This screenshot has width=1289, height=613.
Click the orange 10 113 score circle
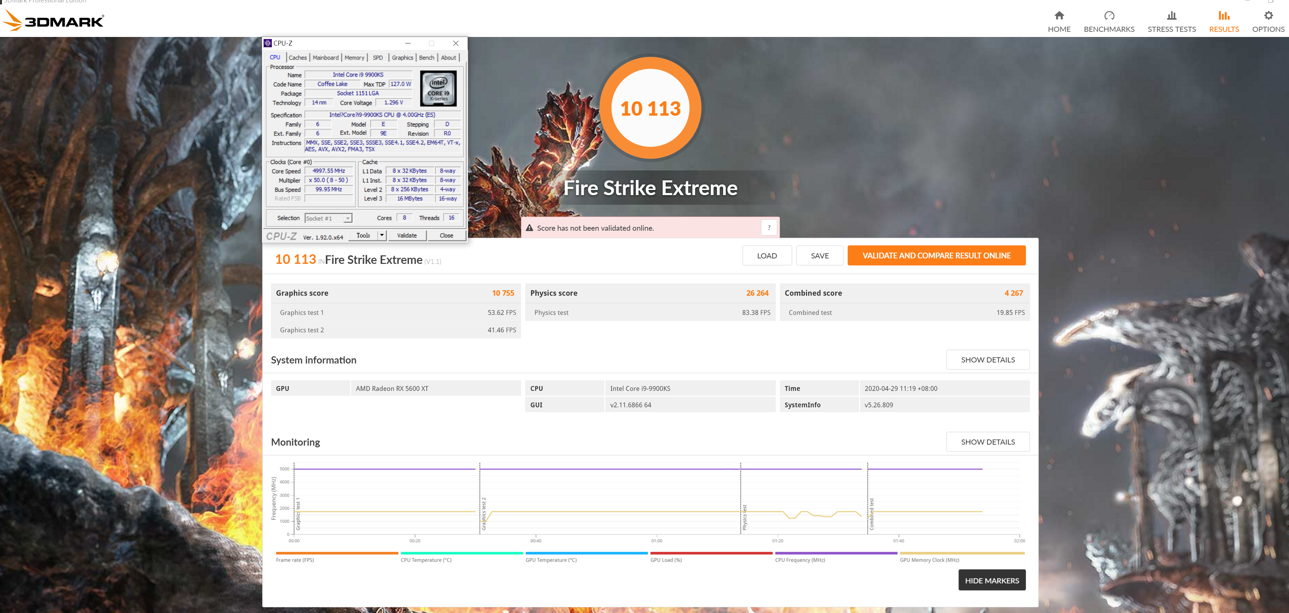[x=650, y=108]
